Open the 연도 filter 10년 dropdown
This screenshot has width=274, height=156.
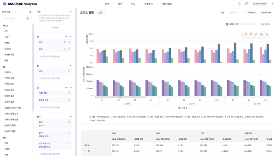(x=42, y=126)
